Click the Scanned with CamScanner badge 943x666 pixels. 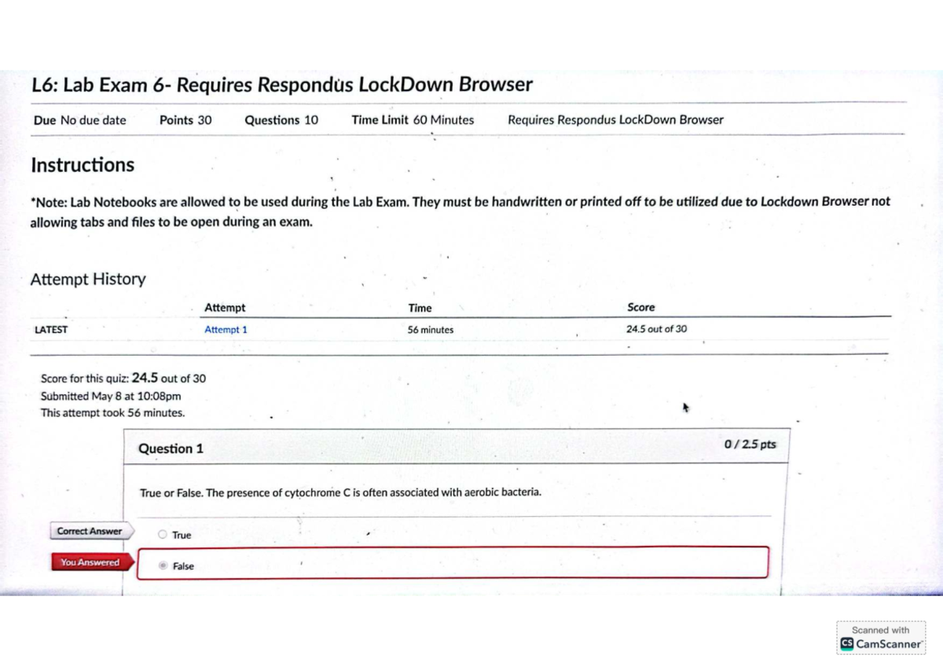(x=880, y=636)
